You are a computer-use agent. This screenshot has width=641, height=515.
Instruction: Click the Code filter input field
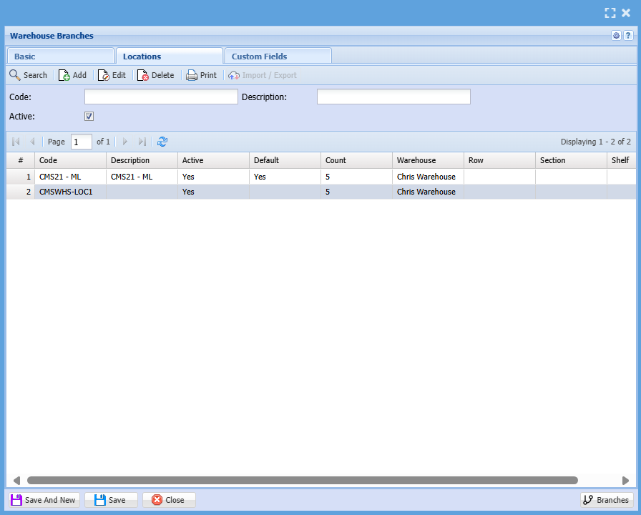(161, 97)
